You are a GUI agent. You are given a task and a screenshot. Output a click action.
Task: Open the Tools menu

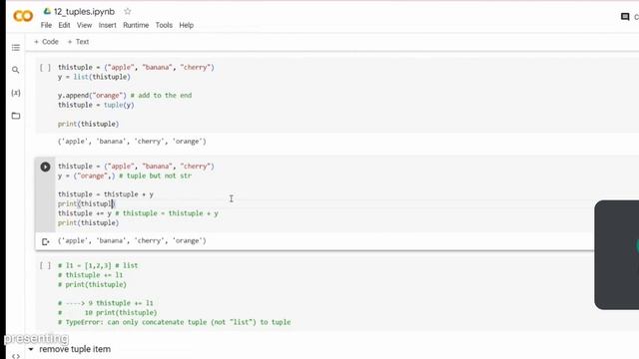tap(164, 25)
